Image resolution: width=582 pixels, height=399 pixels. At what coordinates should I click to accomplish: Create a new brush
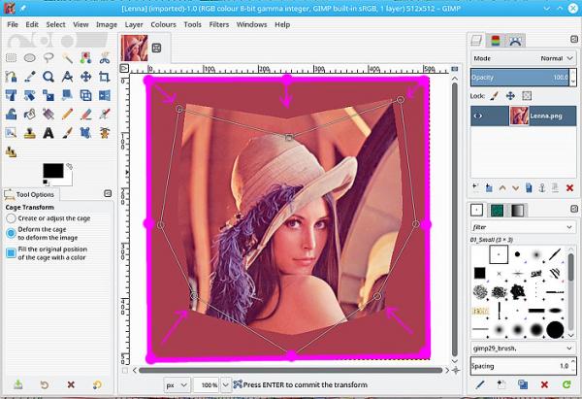pyautogui.click(x=501, y=384)
